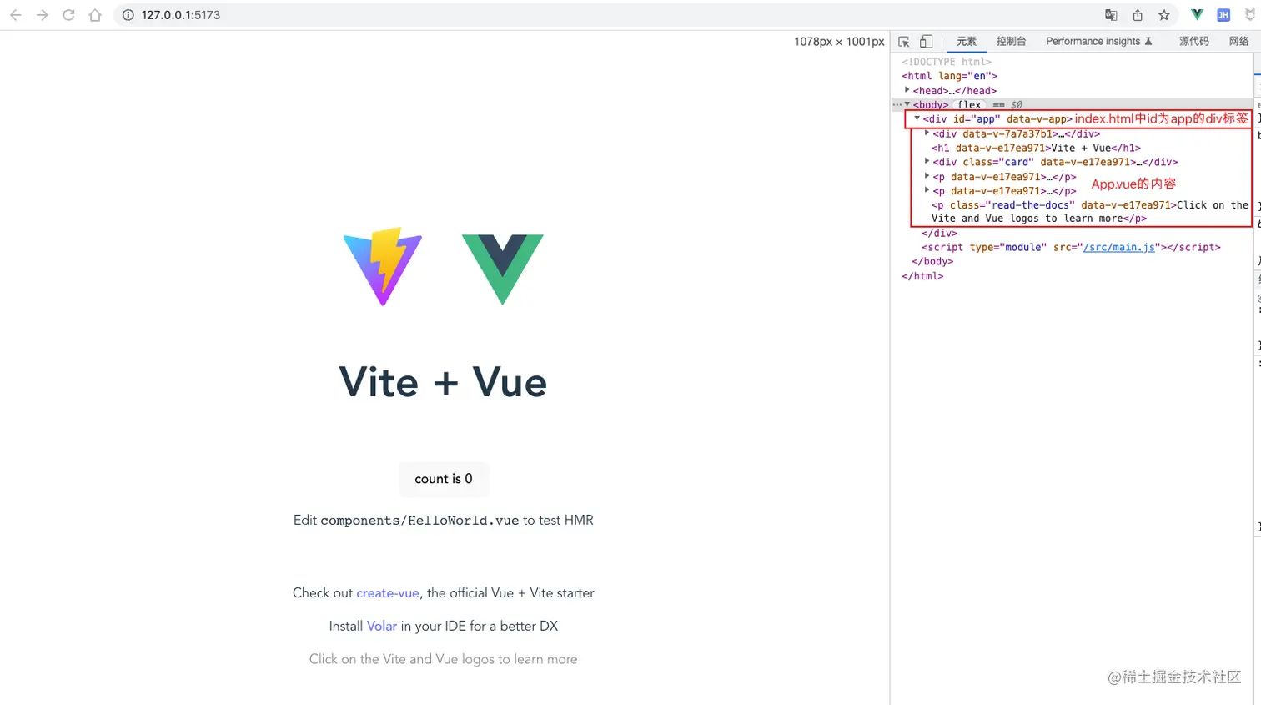Viewport: 1261px width, 705px height.
Task: Expand the div data-v-7a7a37b1 node
Action: [x=927, y=133]
